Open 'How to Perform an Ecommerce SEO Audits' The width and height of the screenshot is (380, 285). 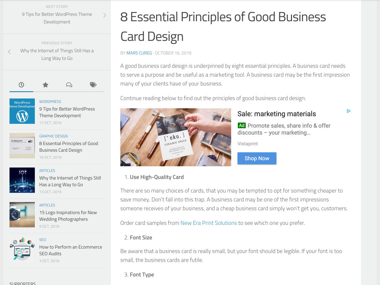(71, 250)
